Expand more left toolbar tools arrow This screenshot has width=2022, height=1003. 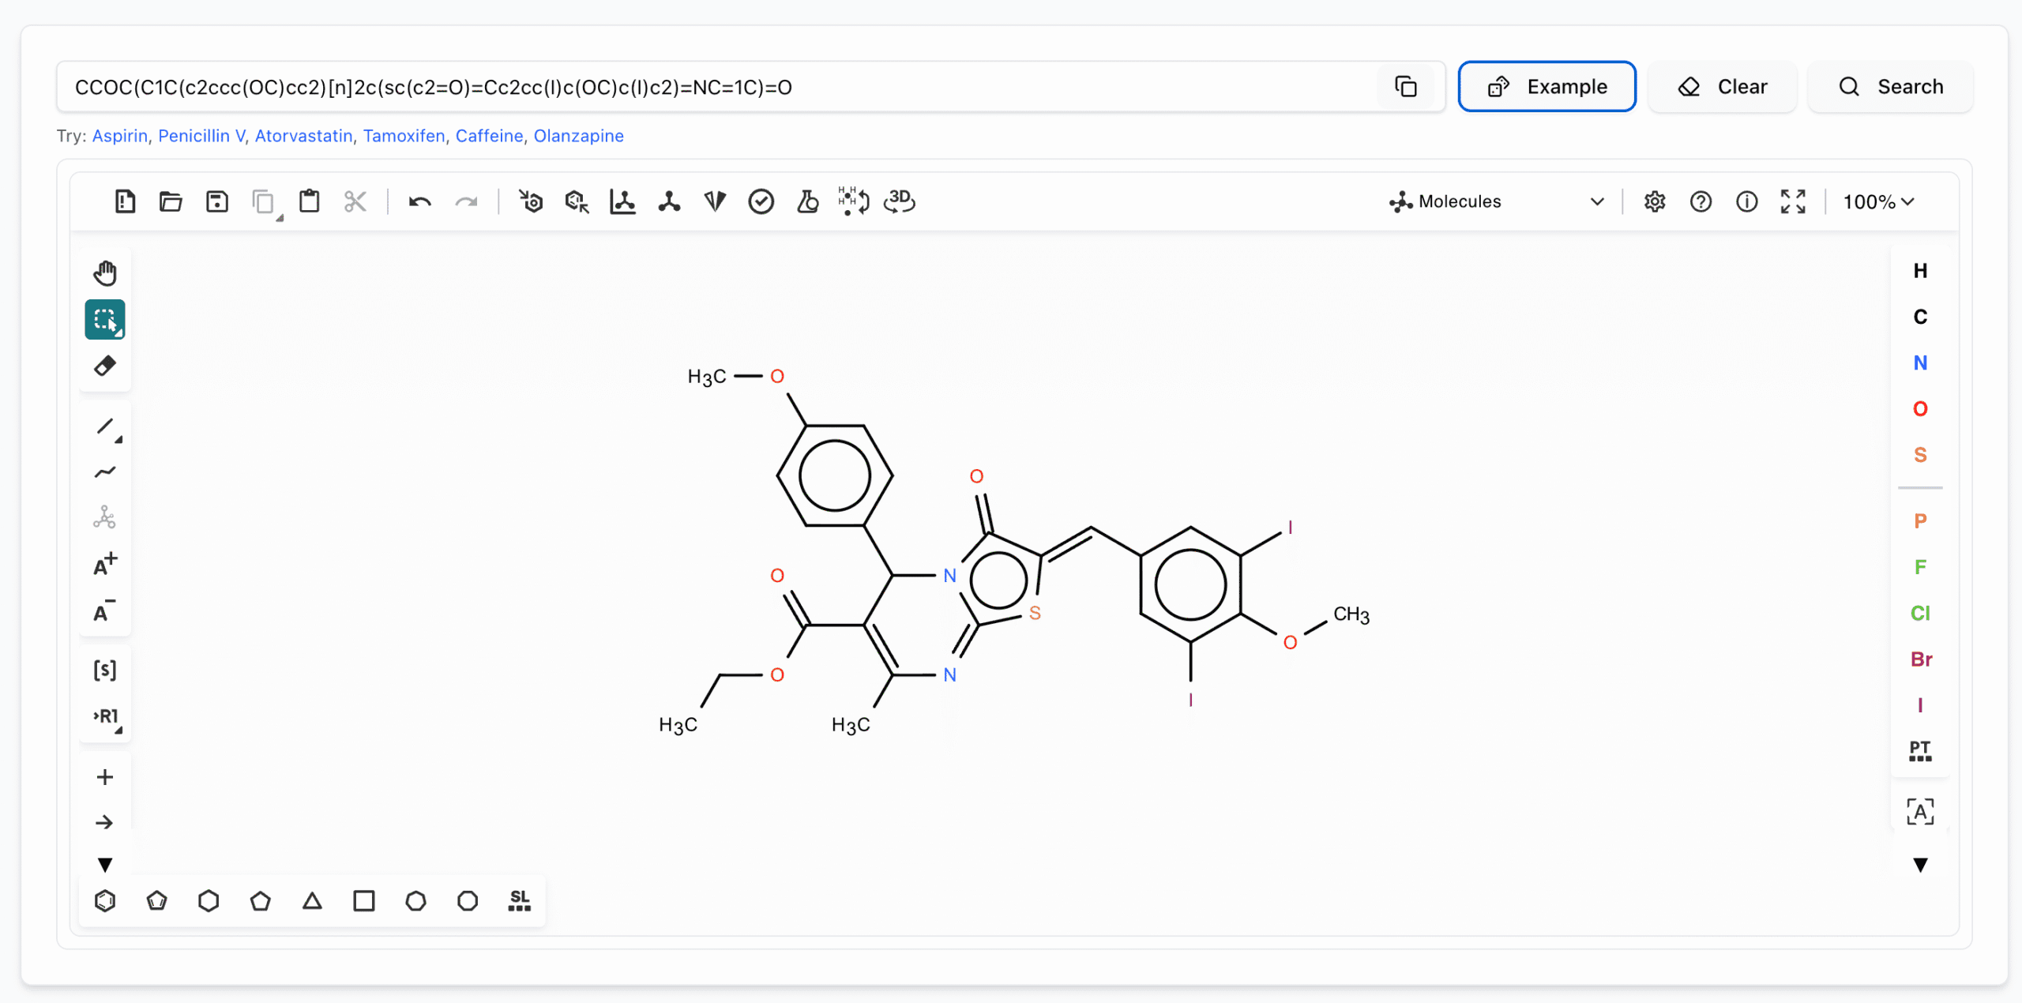[105, 865]
